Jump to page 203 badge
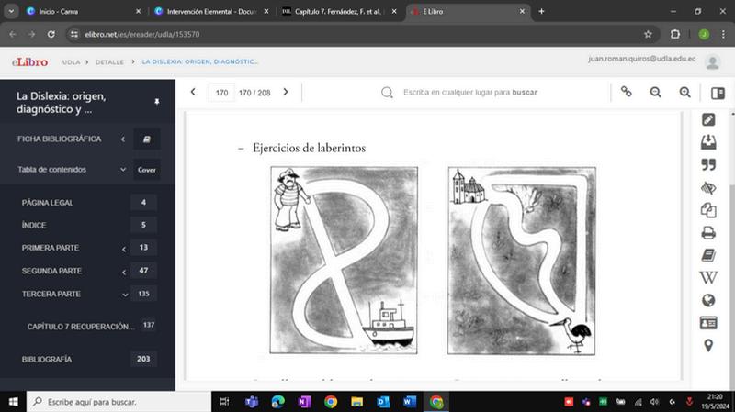Screen dimensions: 735x412 tap(143, 359)
